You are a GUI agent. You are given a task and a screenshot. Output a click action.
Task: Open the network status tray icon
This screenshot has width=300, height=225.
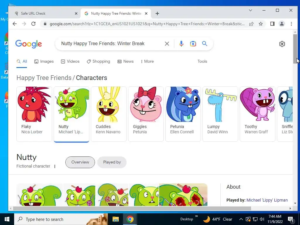click(255, 219)
